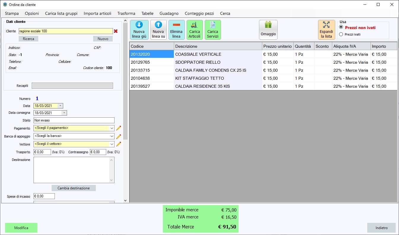Click the Ricerca button
This screenshot has width=399, height=235.
coord(28,39)
